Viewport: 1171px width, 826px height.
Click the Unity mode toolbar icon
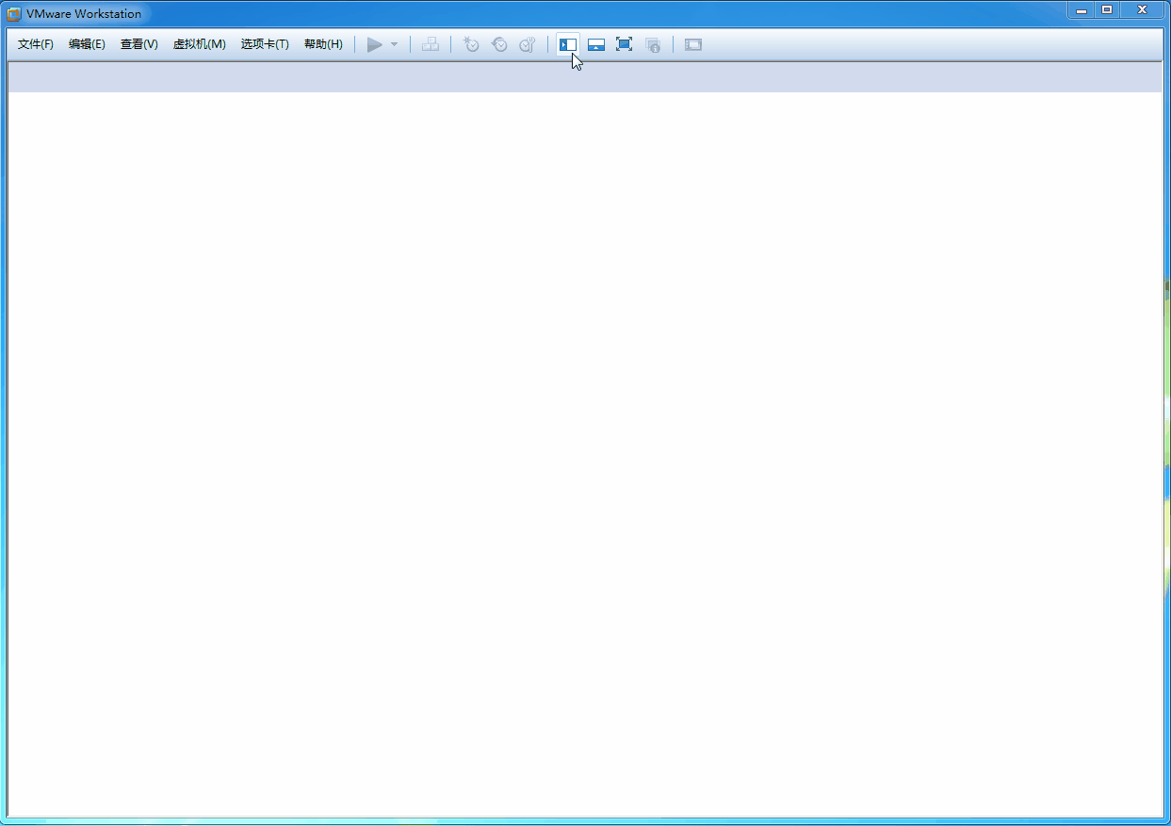[653, 44]
